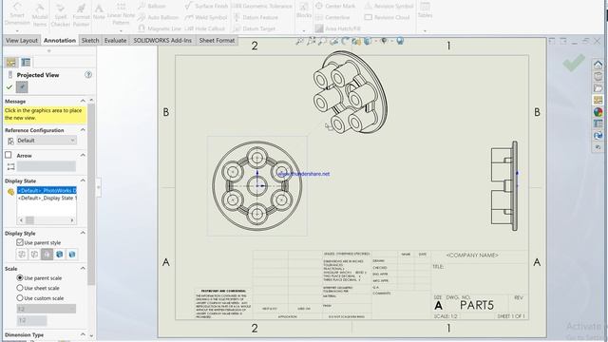
Task: Click the Display State horizontal scrollbar
Action: (x=47, y=220)
